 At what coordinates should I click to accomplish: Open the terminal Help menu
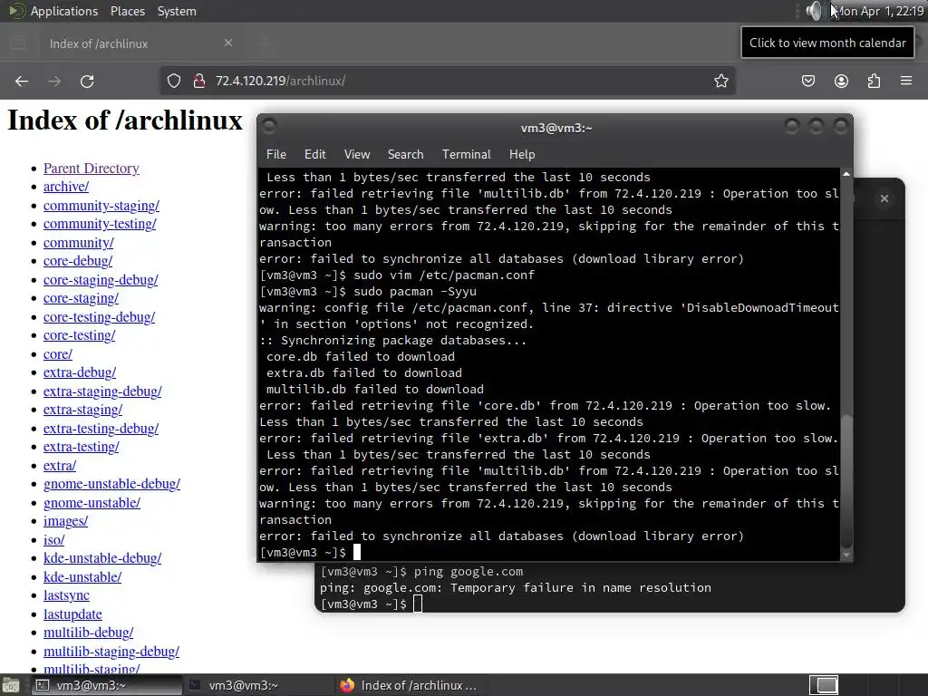click(x=522, y=154)
